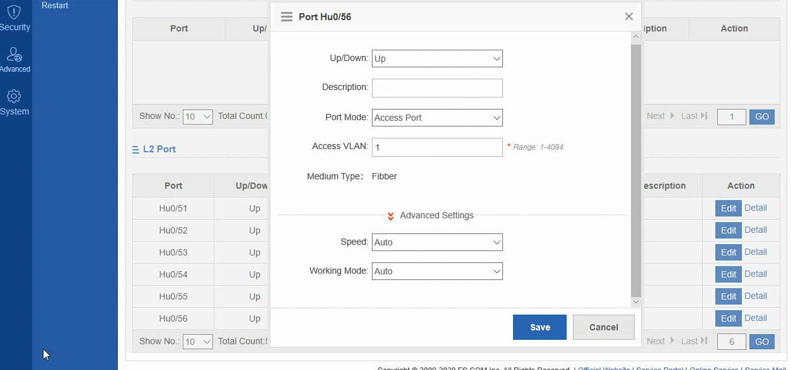791x370 pixels.
Task: Collapse Advanced Settings double-chevron icon
Action: [x=391, y=216]
